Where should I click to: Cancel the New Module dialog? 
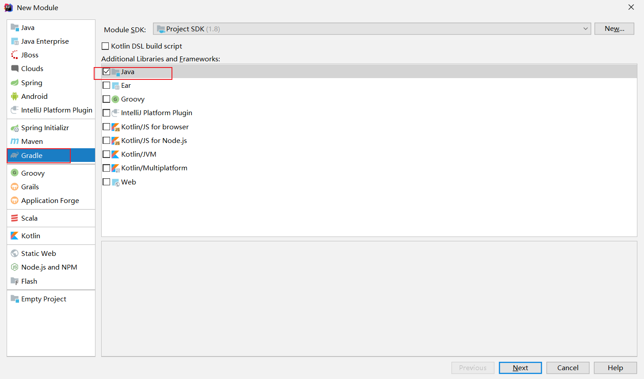click(568, 368)
